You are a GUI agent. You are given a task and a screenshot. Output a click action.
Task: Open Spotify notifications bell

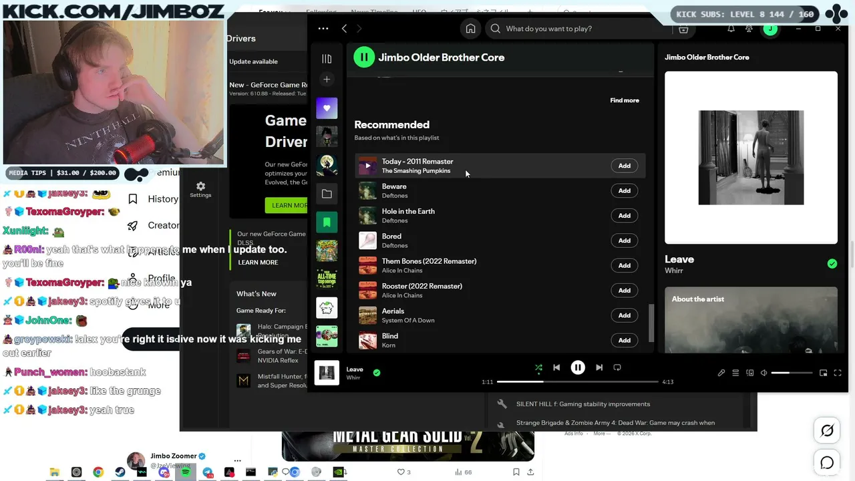[731, 29]
